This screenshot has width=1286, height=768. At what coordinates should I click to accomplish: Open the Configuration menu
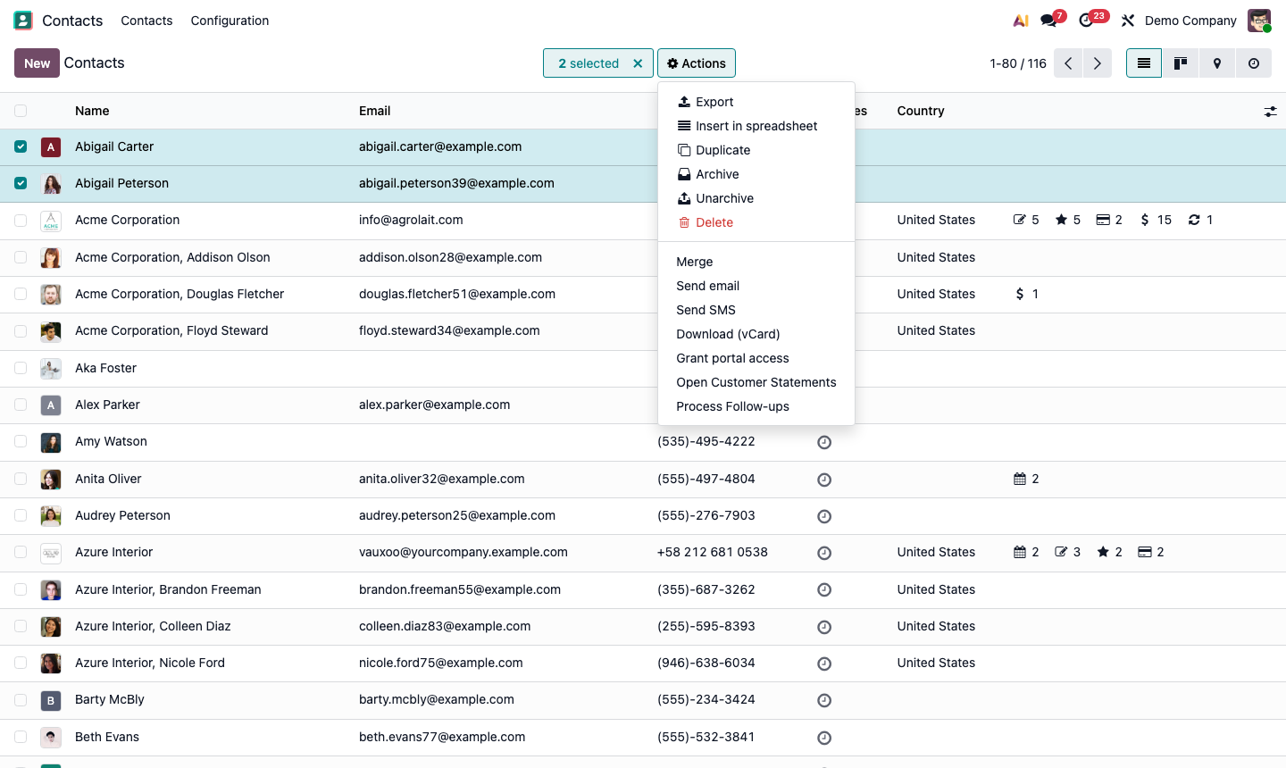[230, 20]
